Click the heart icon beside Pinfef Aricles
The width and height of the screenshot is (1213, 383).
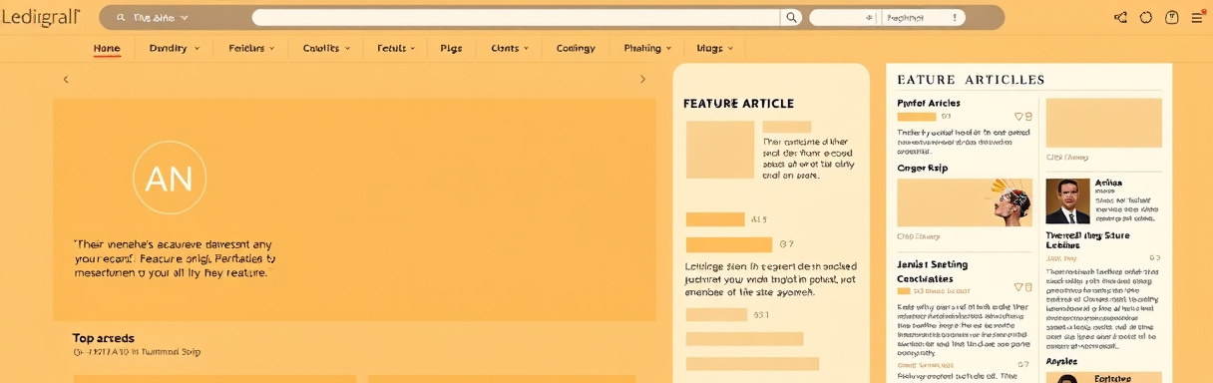1018,117
